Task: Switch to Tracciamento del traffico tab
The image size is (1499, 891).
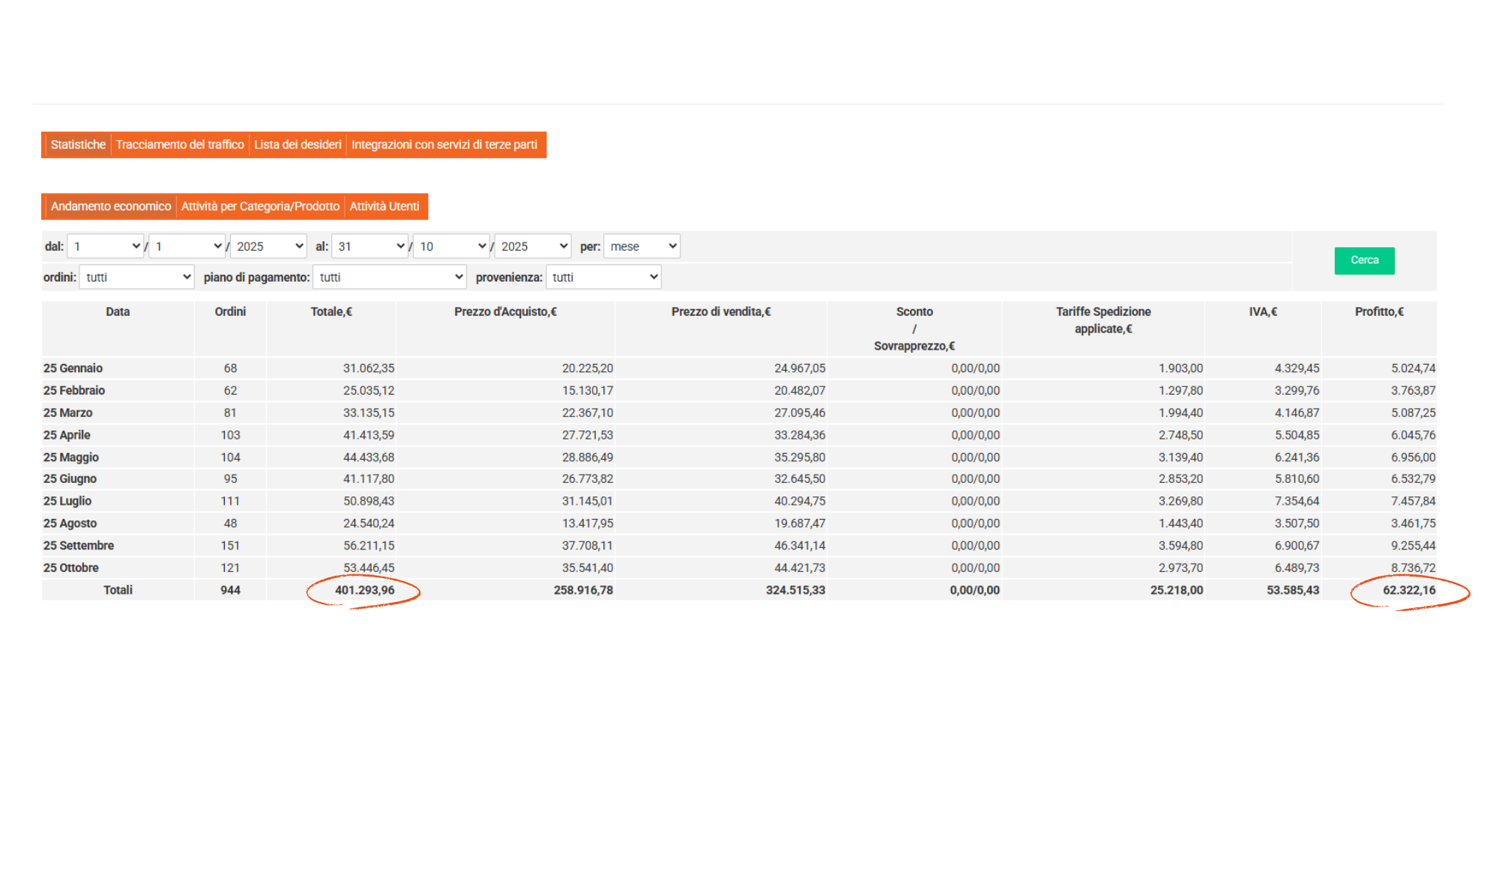Action: 180,145
